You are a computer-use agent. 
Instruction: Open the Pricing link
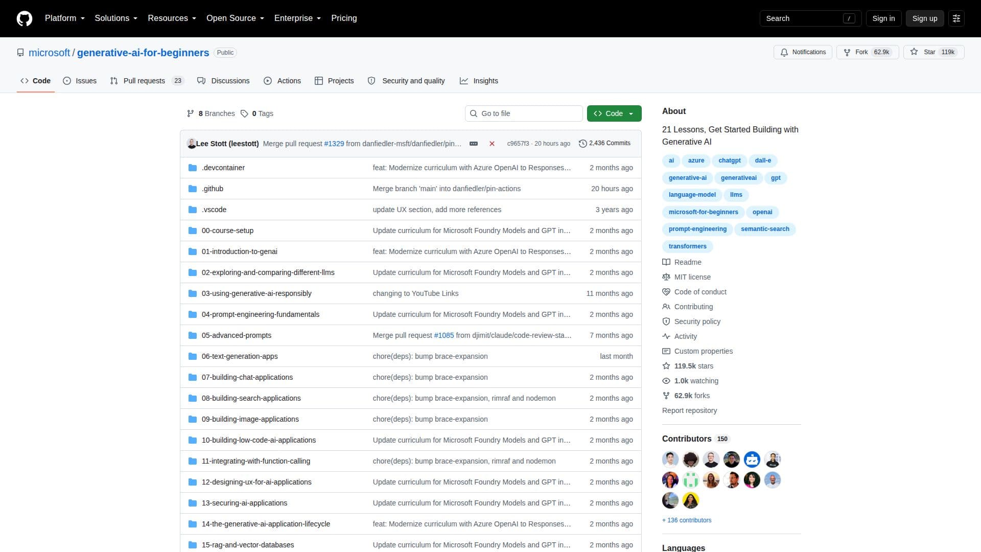[x=344, y=18]
